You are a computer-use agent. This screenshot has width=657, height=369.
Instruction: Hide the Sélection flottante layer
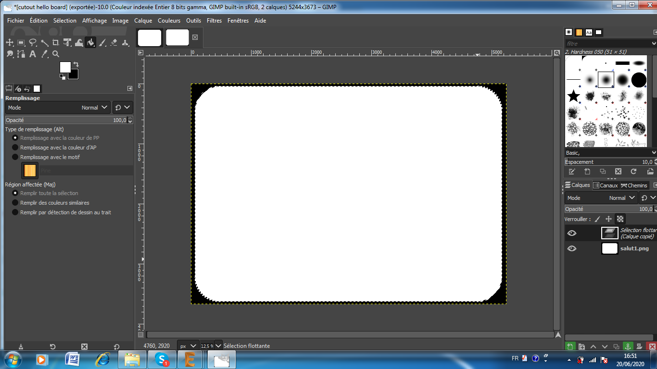572,234
